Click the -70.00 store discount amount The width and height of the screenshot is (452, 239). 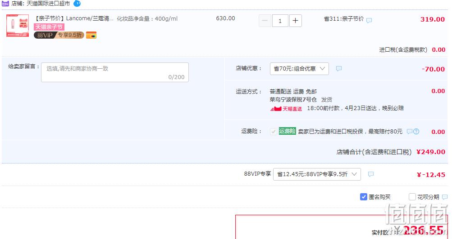point(433,69)
